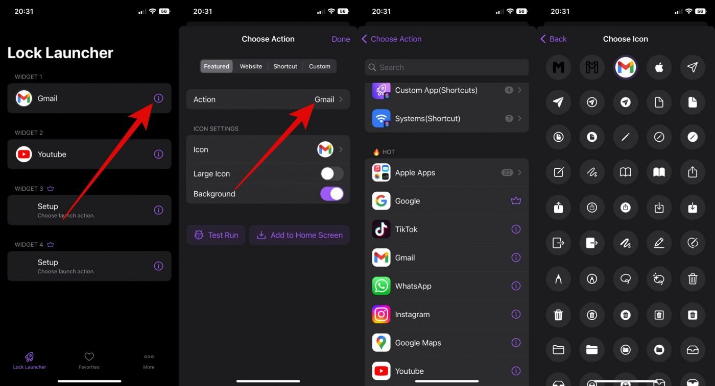Open the More bottom tab
This screenshot has width=715, height=386.
click(x=149, y=361)
